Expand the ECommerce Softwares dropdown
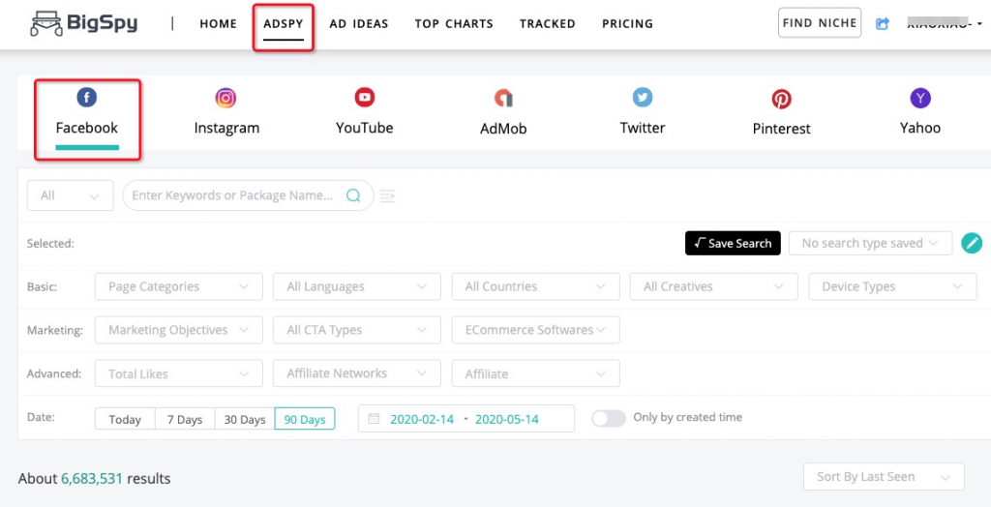Image resolution: width=991 pixels, height=507 pixels. pyautogui.click(x=536, y=330)
